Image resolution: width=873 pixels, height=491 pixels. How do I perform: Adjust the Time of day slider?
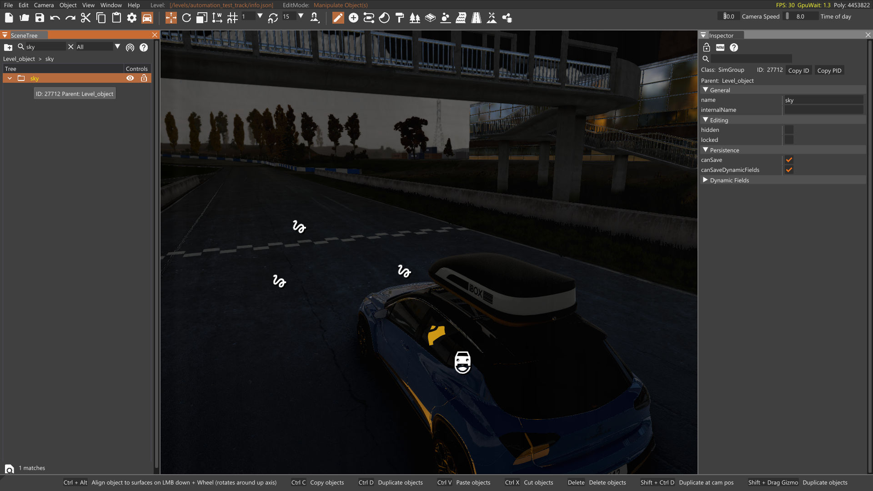point(800,16)
